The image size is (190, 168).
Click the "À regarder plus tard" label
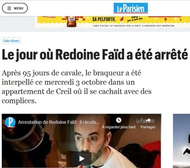(x=119, y=127)
